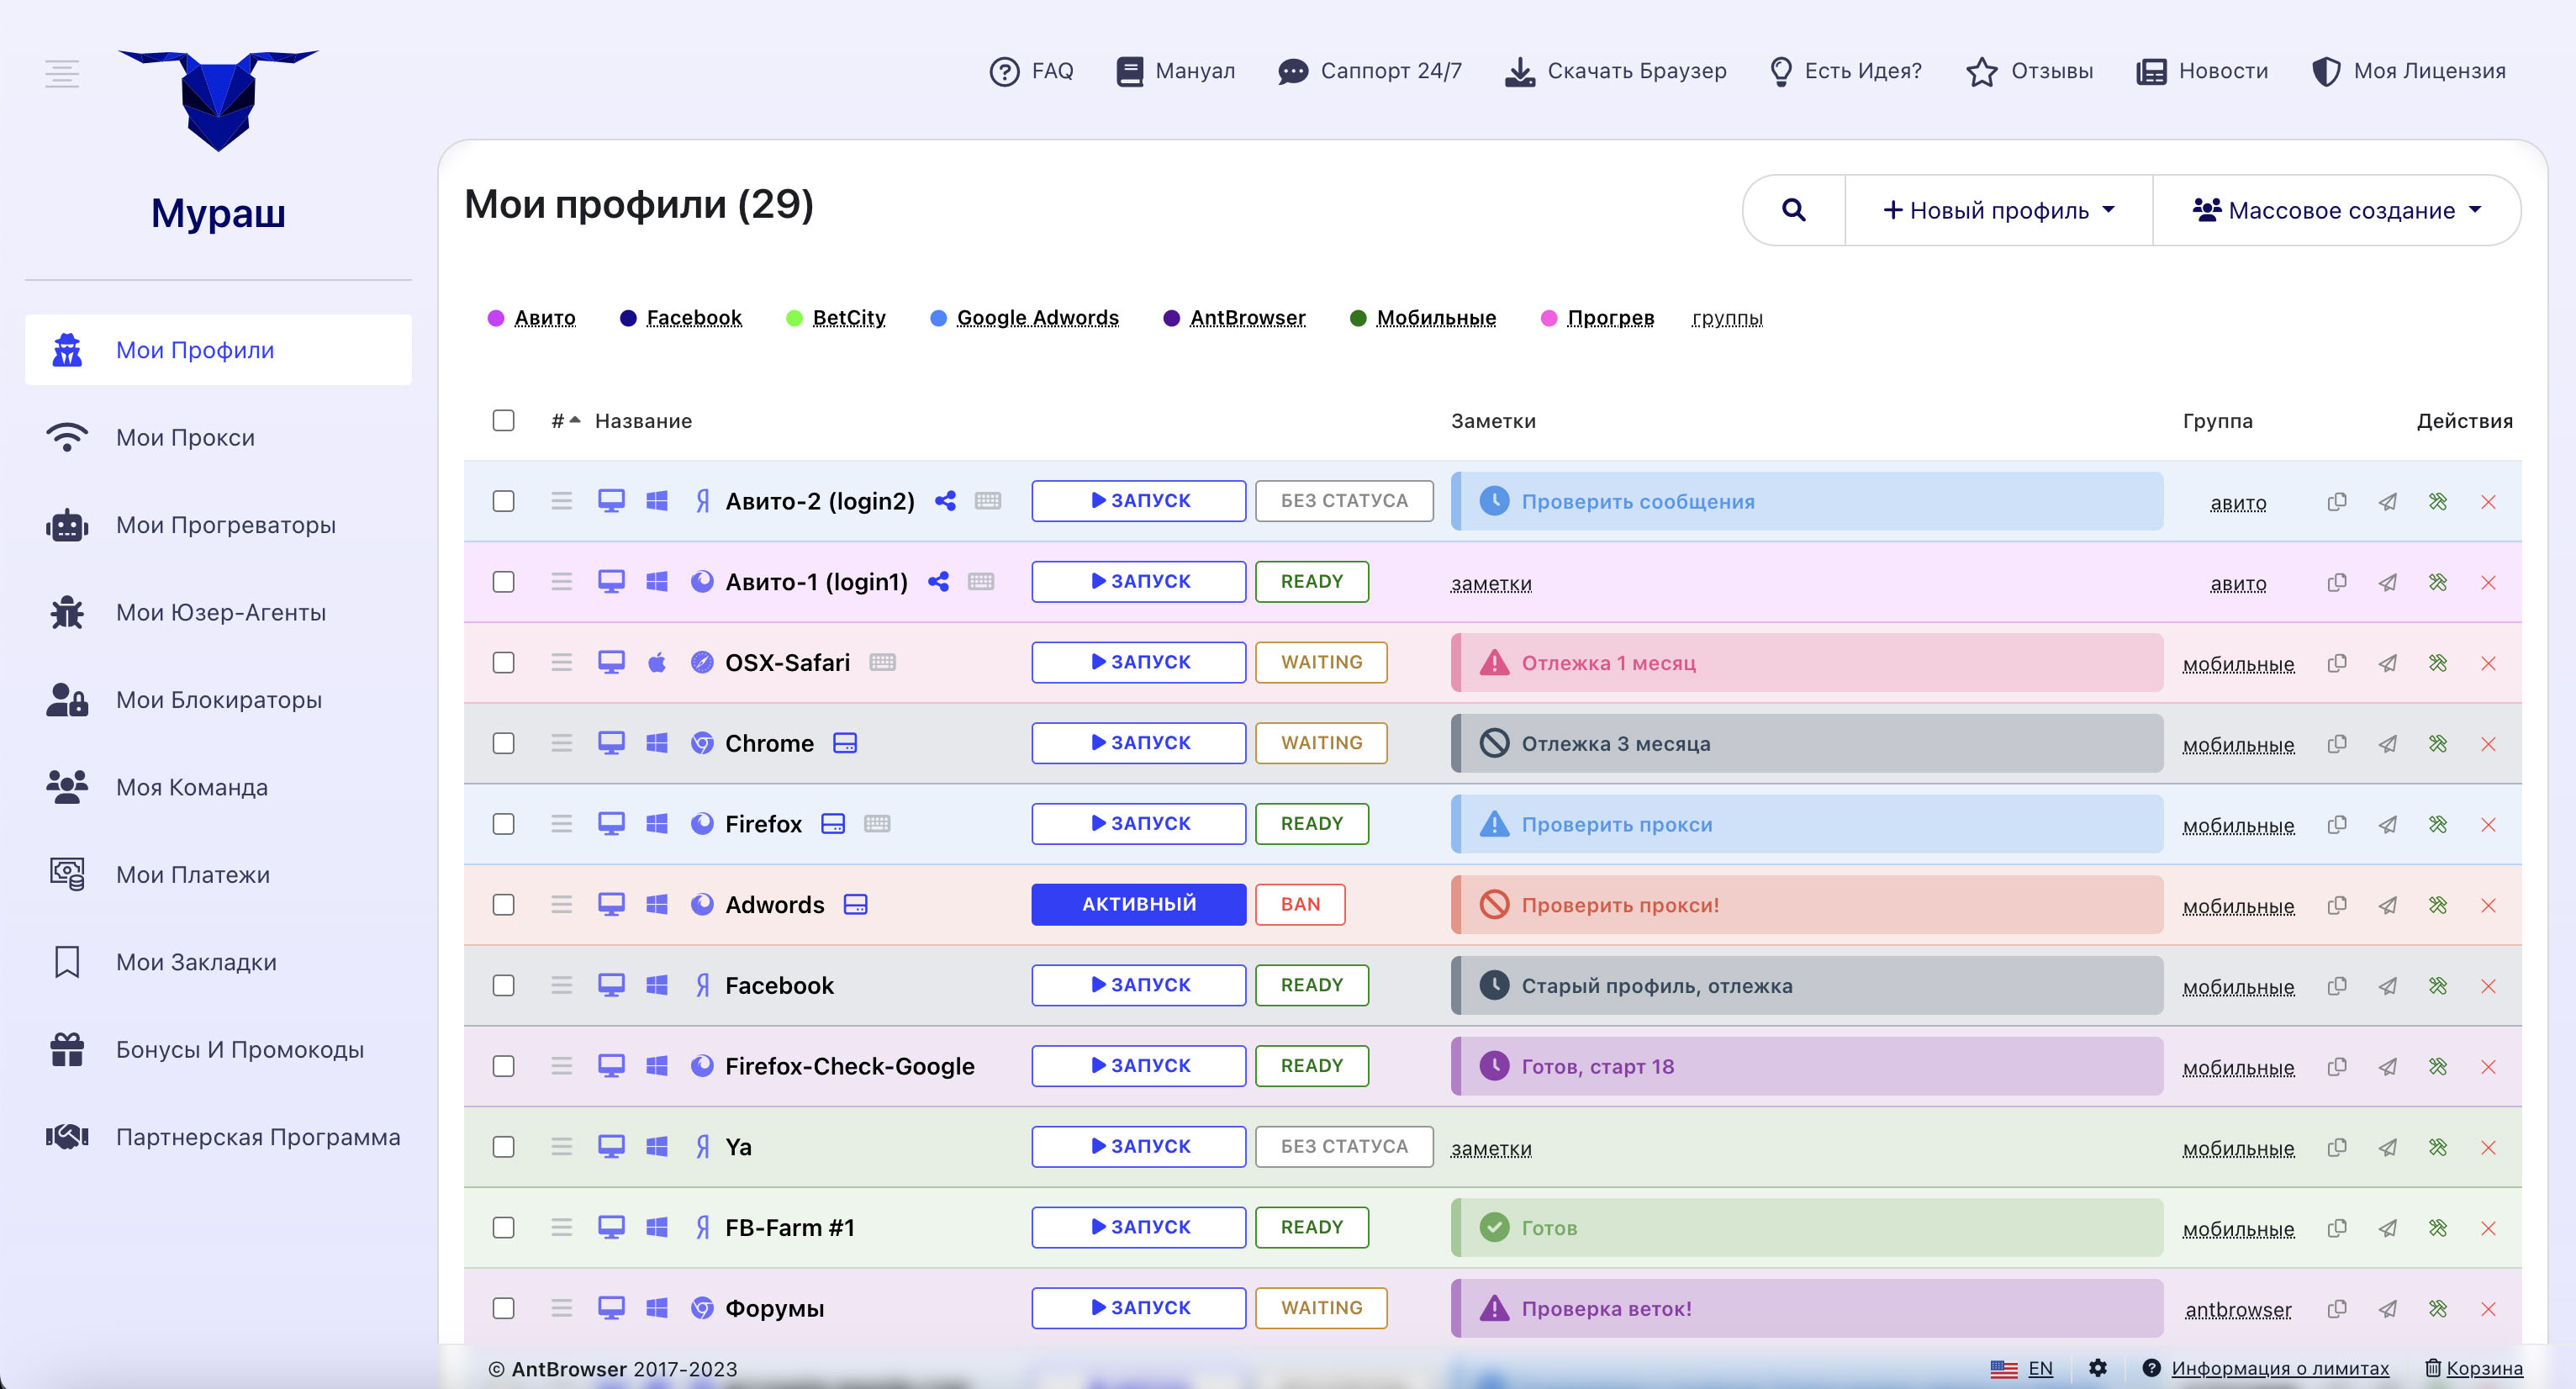Copy the Авито-2 (login2) profile
The height and width of the screenshot is (1389, 2576).
[2337, 501]
